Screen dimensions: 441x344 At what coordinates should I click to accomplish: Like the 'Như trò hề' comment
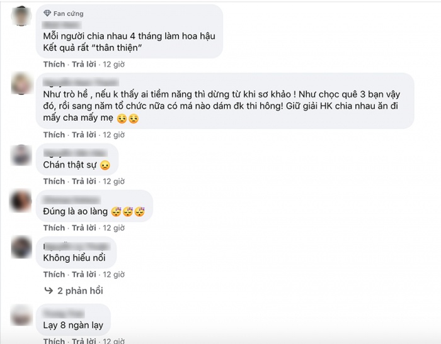click(54, 135)
